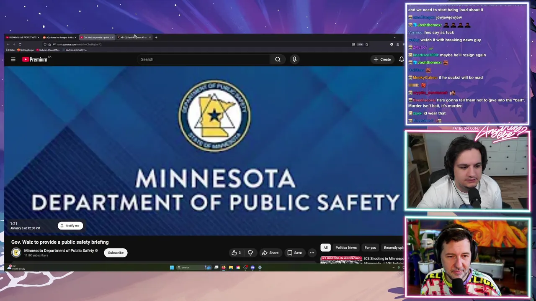Screen dimensions: 536x301
Task: Open the round account icon in browser toolbar
Action: [392, 44]
